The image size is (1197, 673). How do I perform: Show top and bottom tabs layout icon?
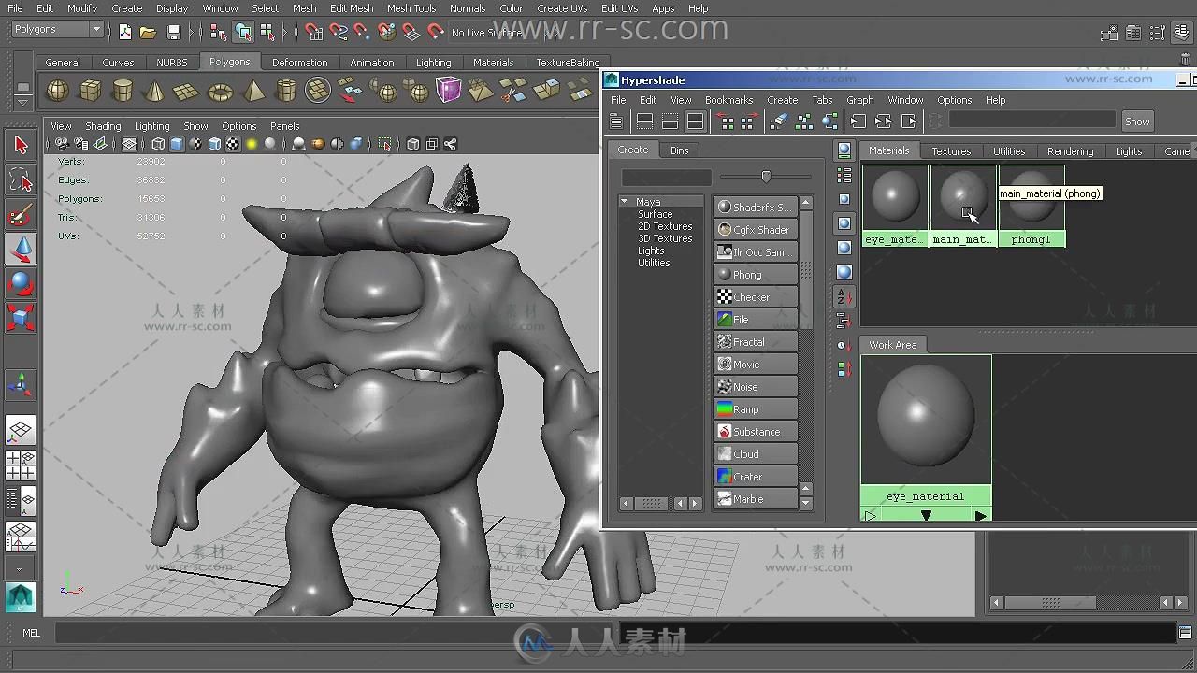click(695, 122)
